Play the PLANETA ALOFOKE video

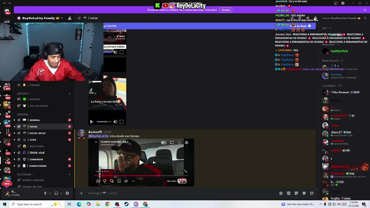(x=141, y=163)
